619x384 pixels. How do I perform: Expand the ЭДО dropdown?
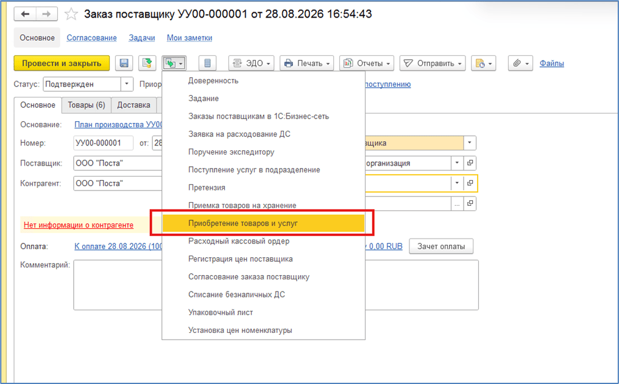tap(251, 63)
